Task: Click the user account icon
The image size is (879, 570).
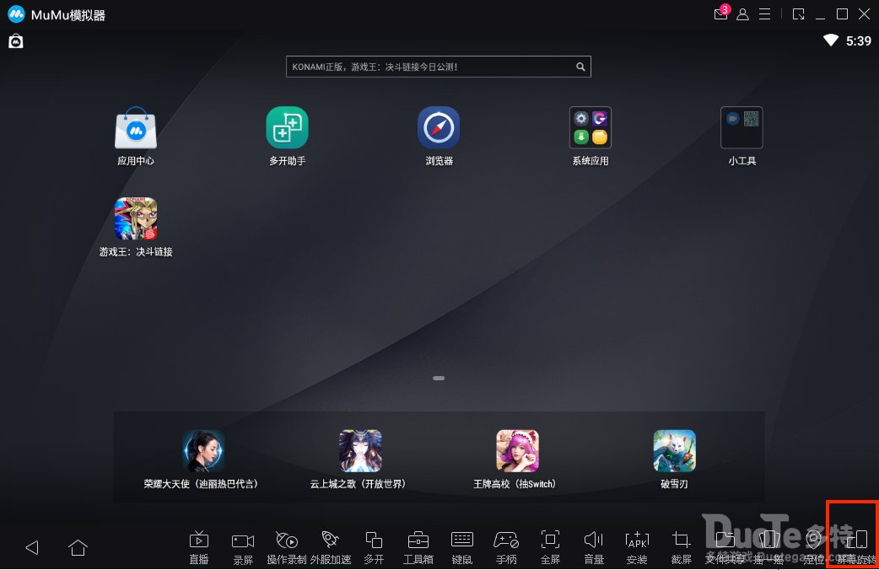Action: click(x=743, y=14)
